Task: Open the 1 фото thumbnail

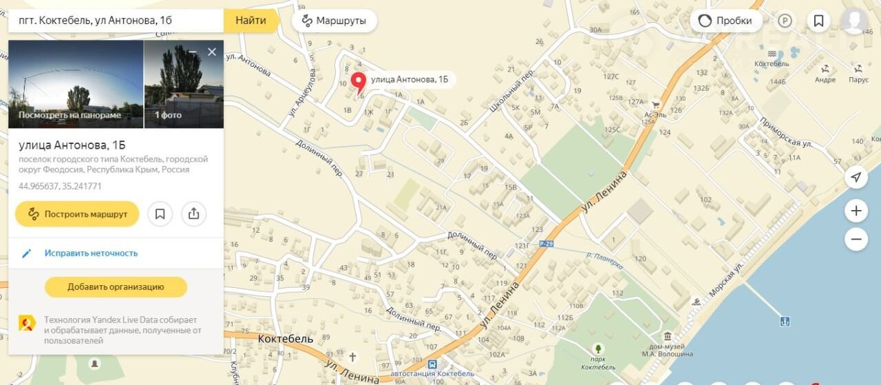Action: pyautogui.click(x=184, y=84)
